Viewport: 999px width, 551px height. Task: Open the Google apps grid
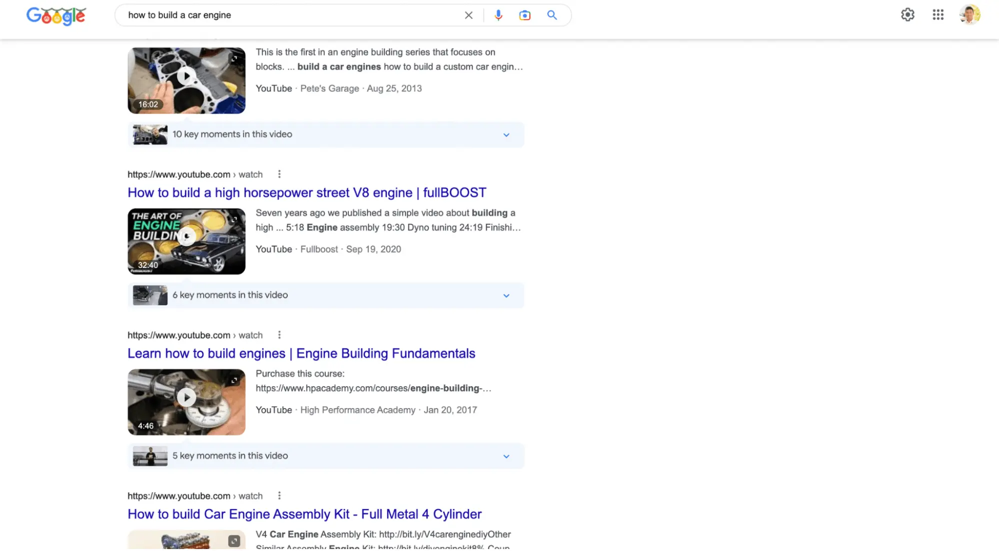(938, 15)
